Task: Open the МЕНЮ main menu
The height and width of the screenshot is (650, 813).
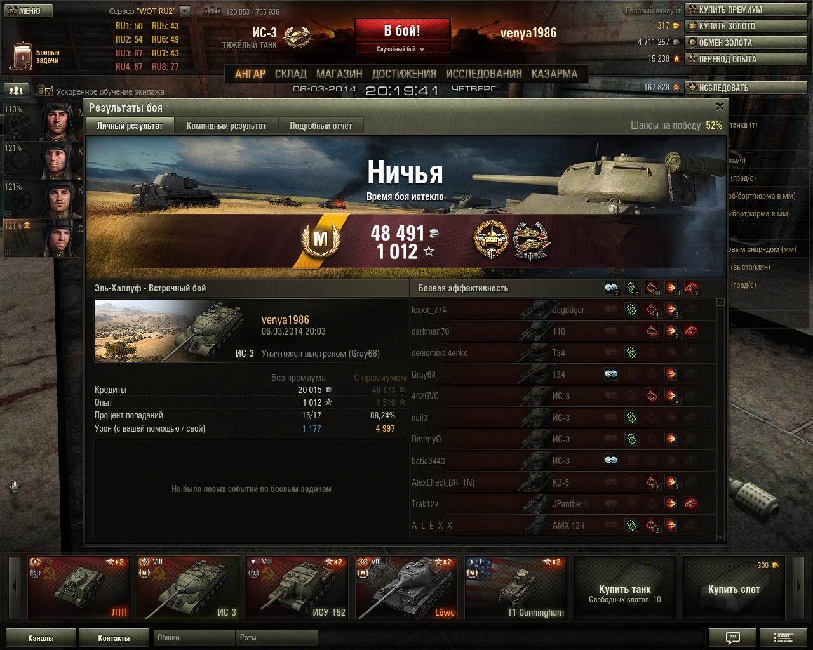Action: click(29, 11)
